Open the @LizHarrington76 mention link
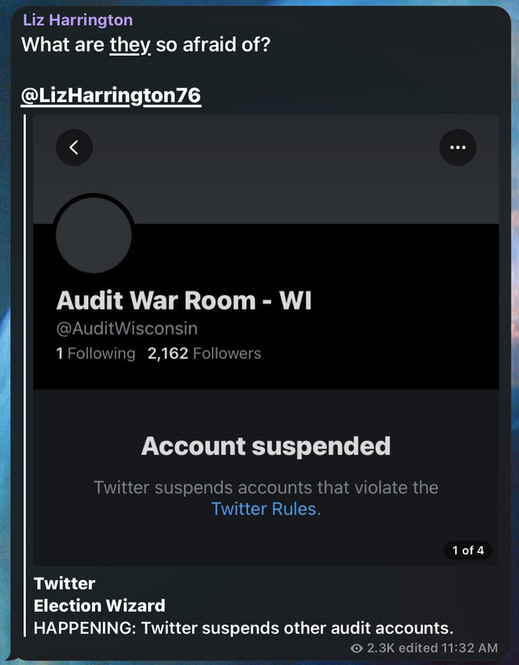Image resolution: width=519 pixels, height=665 pixels. click(111, 96)
